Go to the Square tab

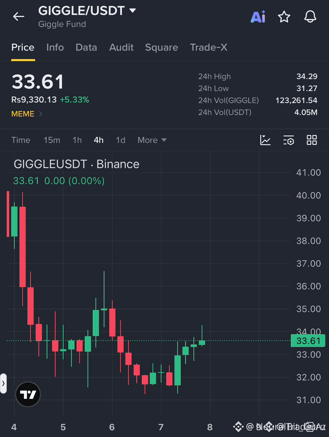[x=162, y=47]
